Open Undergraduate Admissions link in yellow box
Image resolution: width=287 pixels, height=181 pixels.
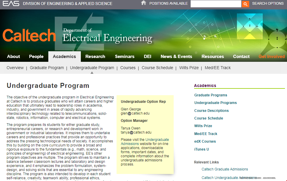(145, 142)
